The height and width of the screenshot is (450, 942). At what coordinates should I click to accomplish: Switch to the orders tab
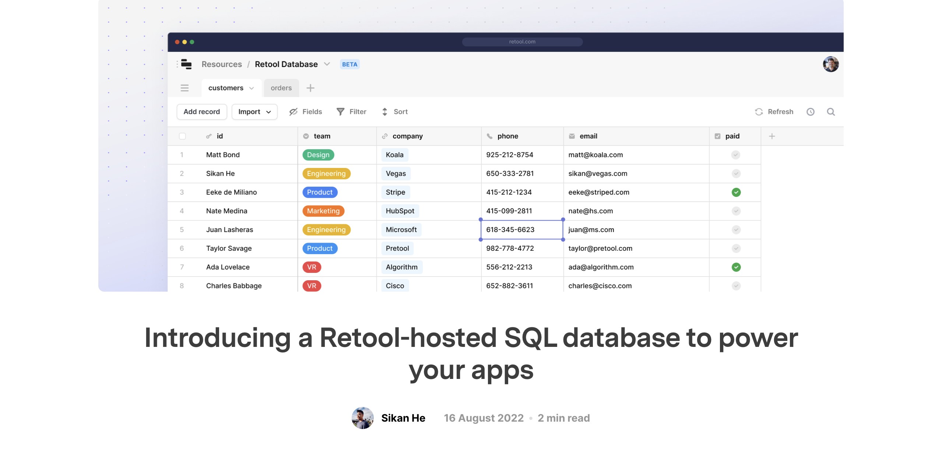(x=281, y=88)
